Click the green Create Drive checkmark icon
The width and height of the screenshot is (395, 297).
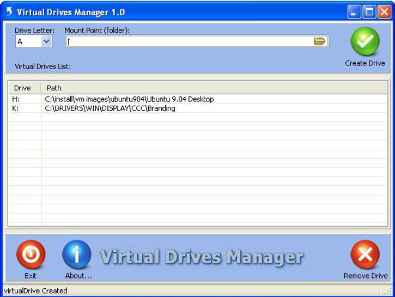click(x=365, y=41)
